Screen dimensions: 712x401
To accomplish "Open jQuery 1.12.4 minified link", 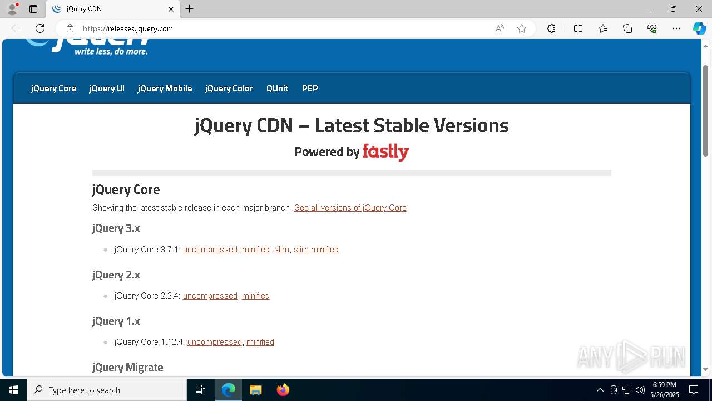I will pos(260,342).
